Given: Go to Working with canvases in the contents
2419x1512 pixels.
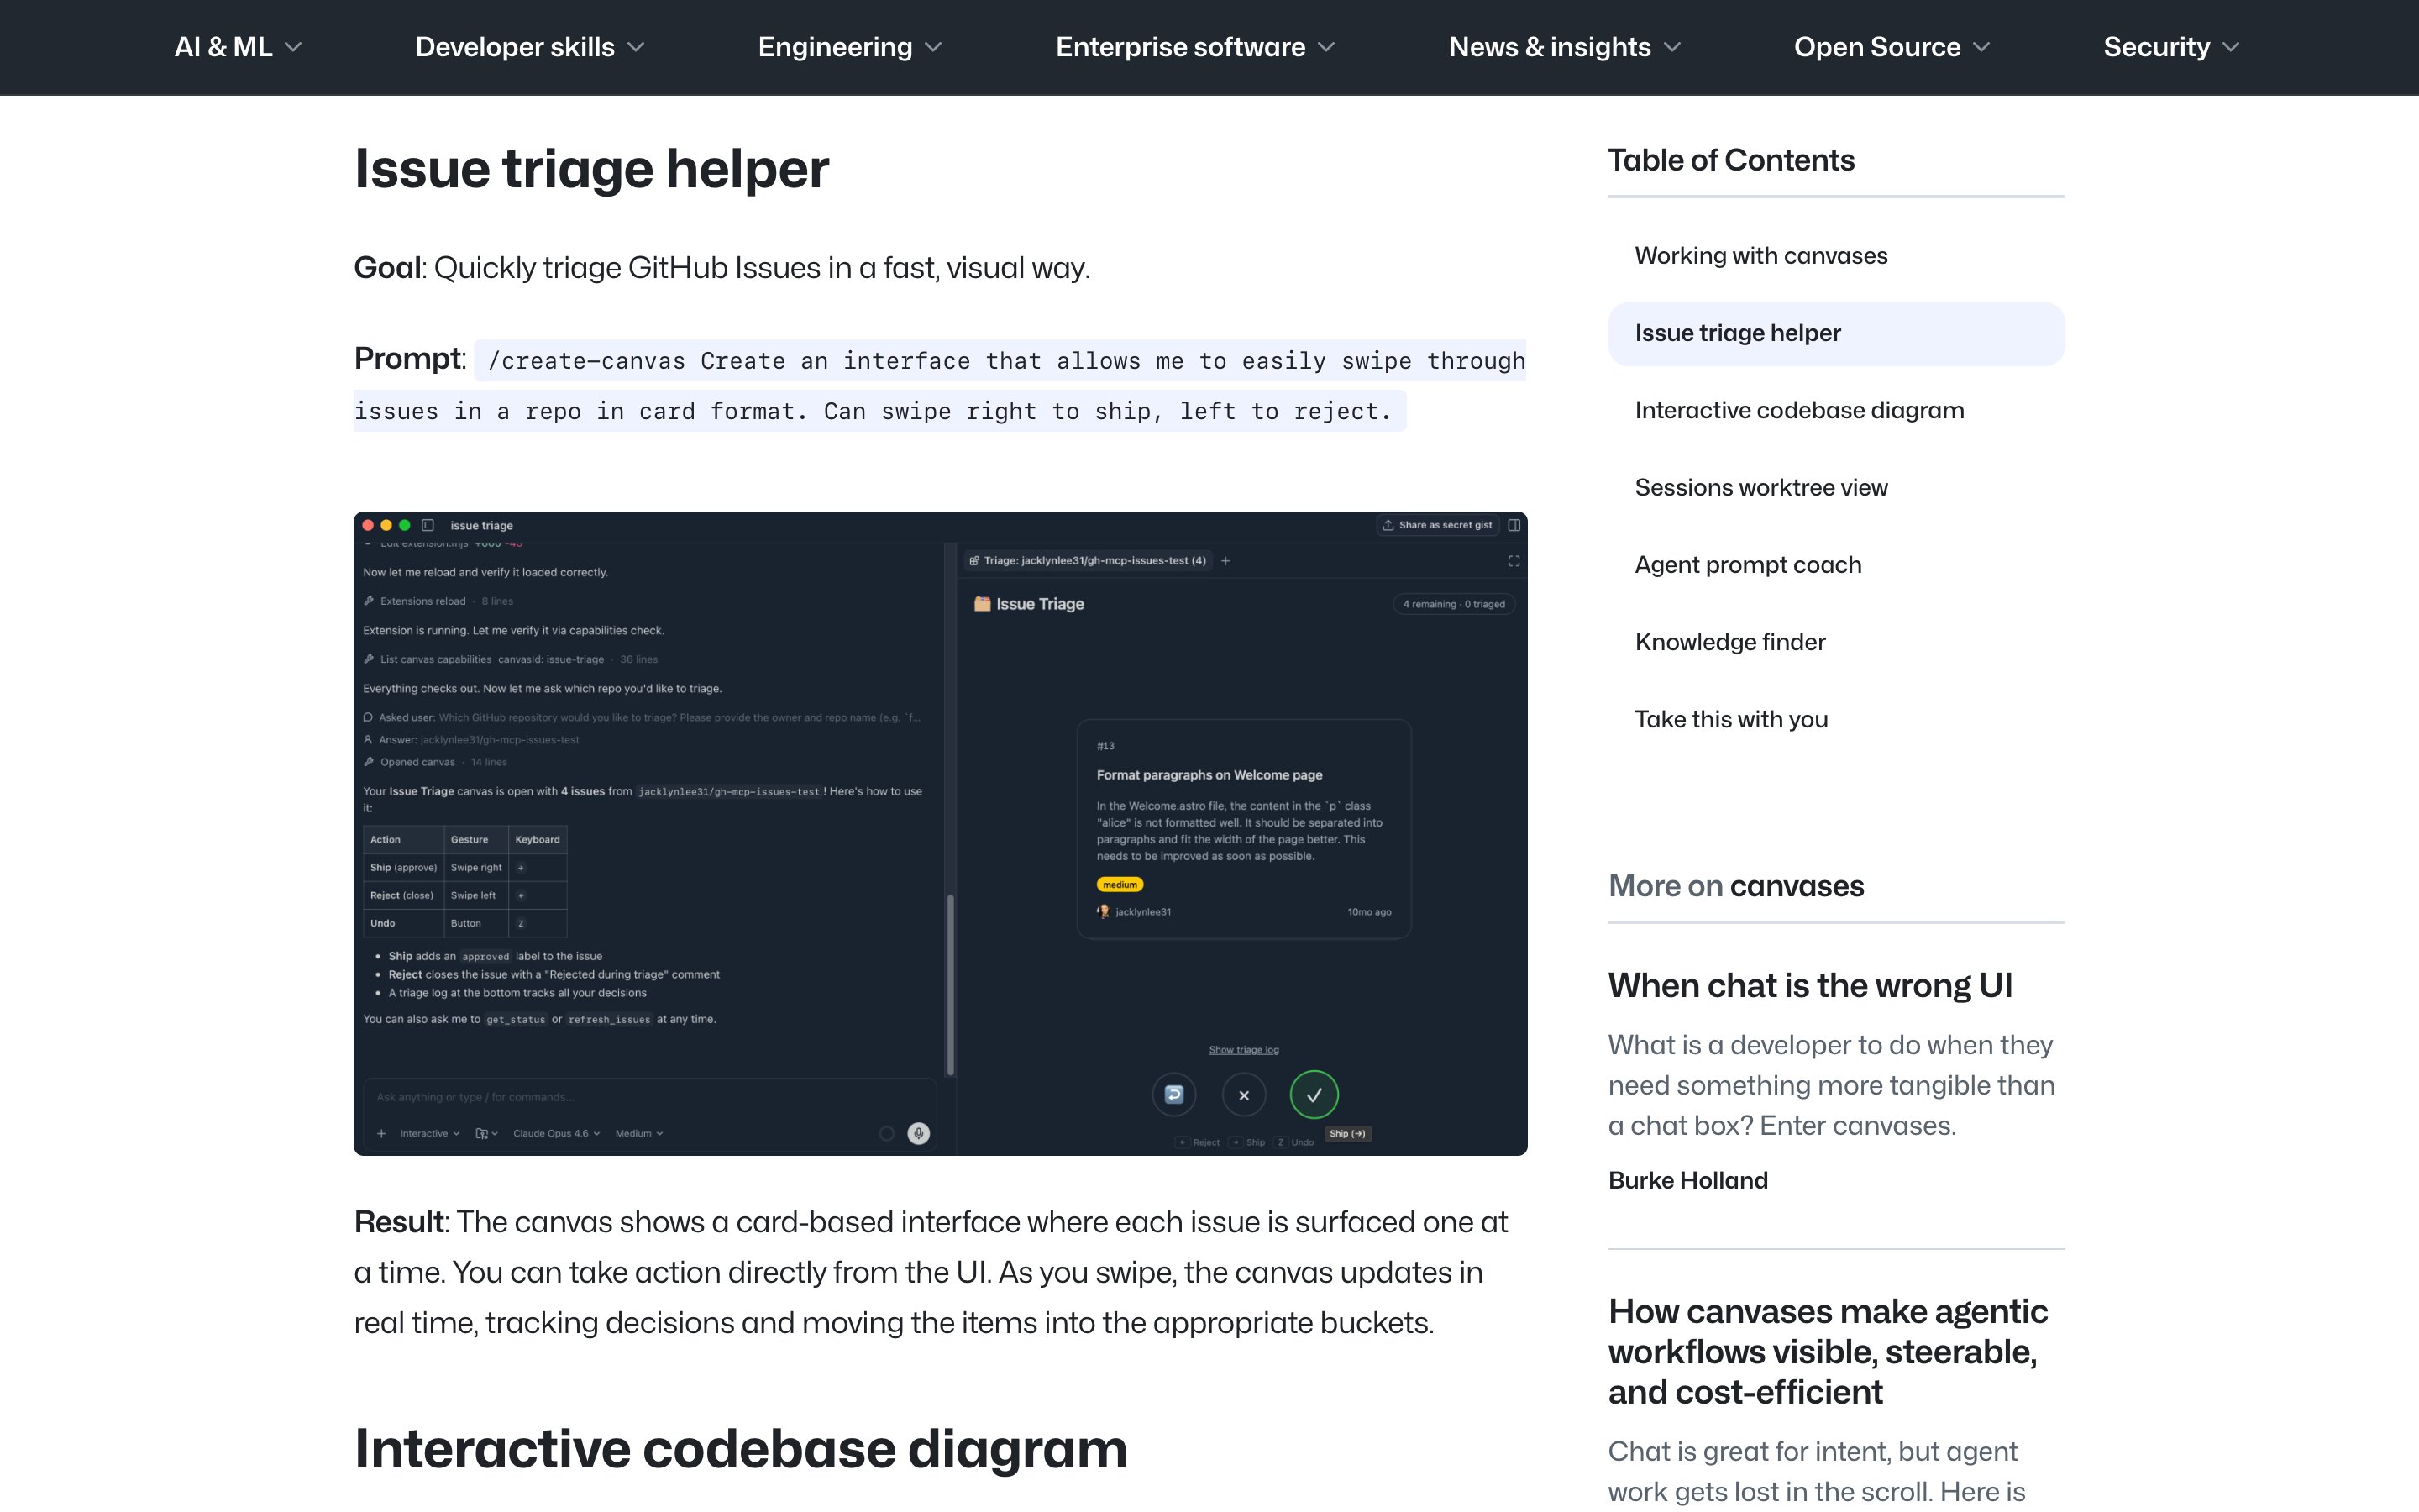Looking at the screenshot, I should [1760, 256].
